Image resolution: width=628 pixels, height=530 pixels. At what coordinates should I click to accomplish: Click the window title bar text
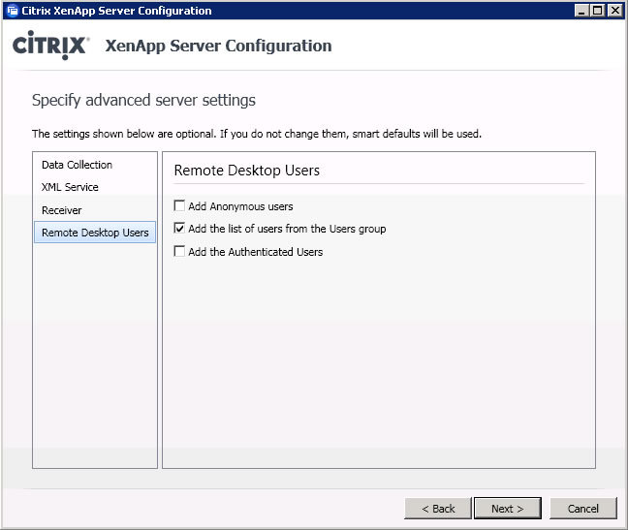116,11
